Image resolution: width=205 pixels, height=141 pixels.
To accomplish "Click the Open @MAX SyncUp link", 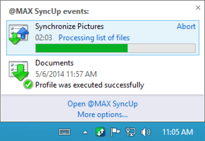I will click(102, 104).
